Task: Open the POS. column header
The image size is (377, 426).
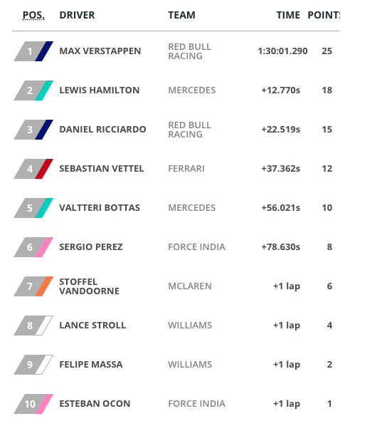Action: click(33, 15)
